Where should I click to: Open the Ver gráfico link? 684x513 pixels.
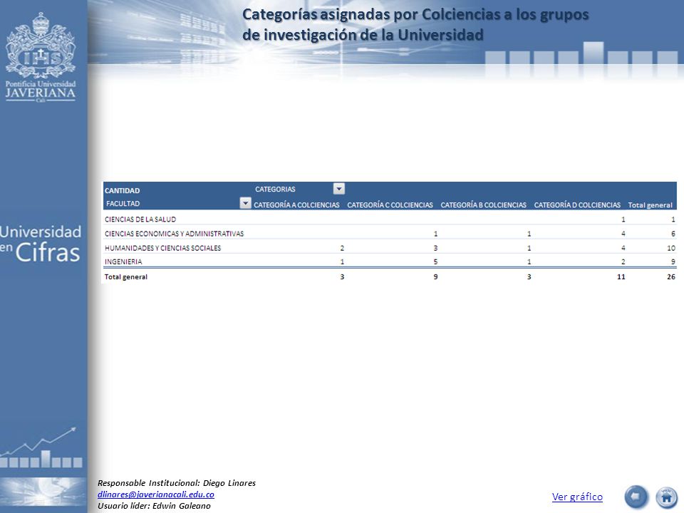pos(577,497)
